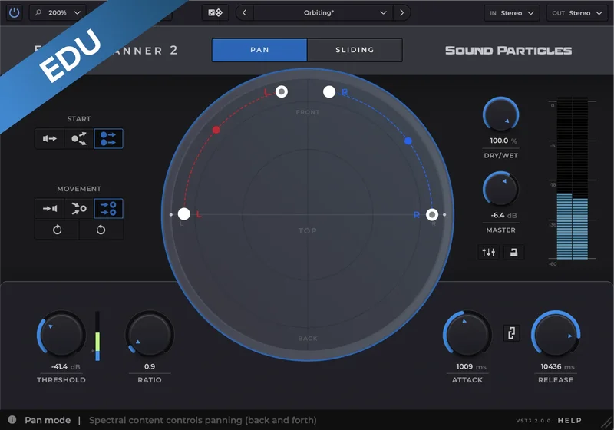Select first Movement mode arrow-to-speaker icon
This screenshot has height=430, width=614.
[x=50, y=208]
